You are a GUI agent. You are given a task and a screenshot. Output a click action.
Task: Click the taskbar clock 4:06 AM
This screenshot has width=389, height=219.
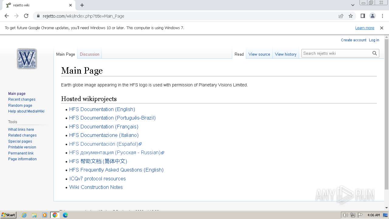[x=374, y=215]
